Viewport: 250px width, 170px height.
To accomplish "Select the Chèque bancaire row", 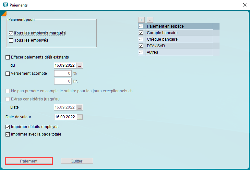I will click(x=179, y=39).
